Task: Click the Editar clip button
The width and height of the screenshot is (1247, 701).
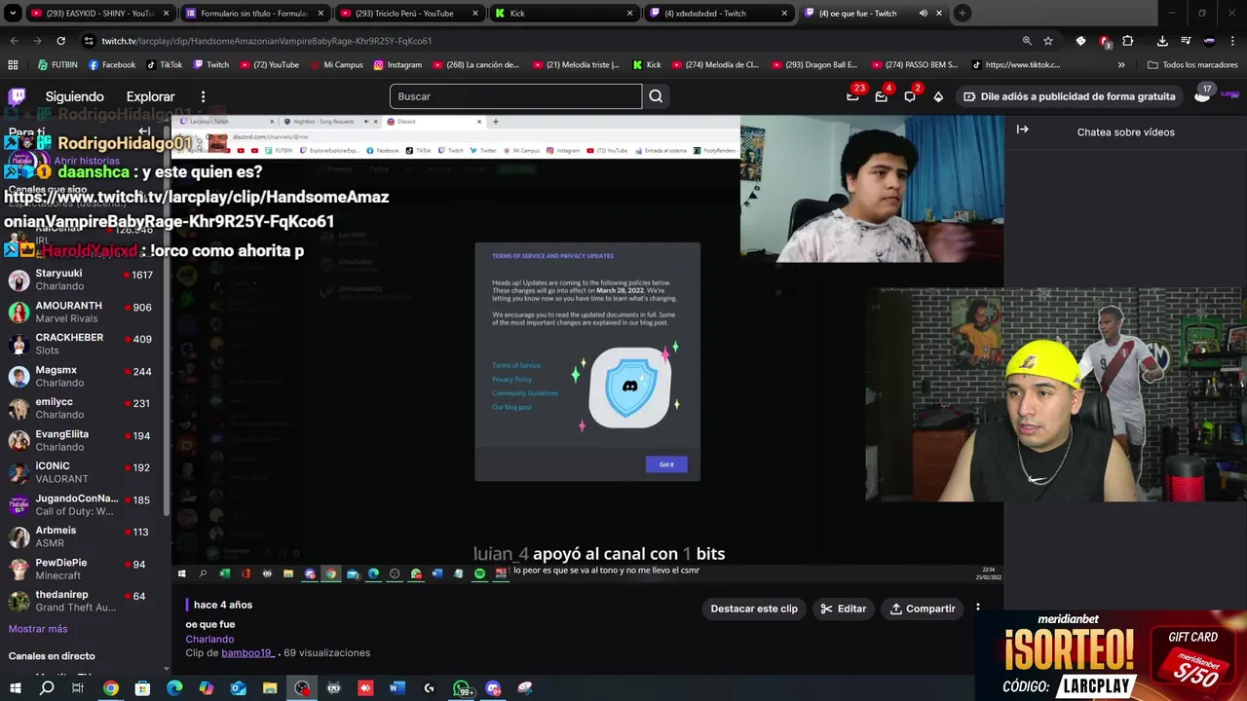Action: click(x=843, y=609)
